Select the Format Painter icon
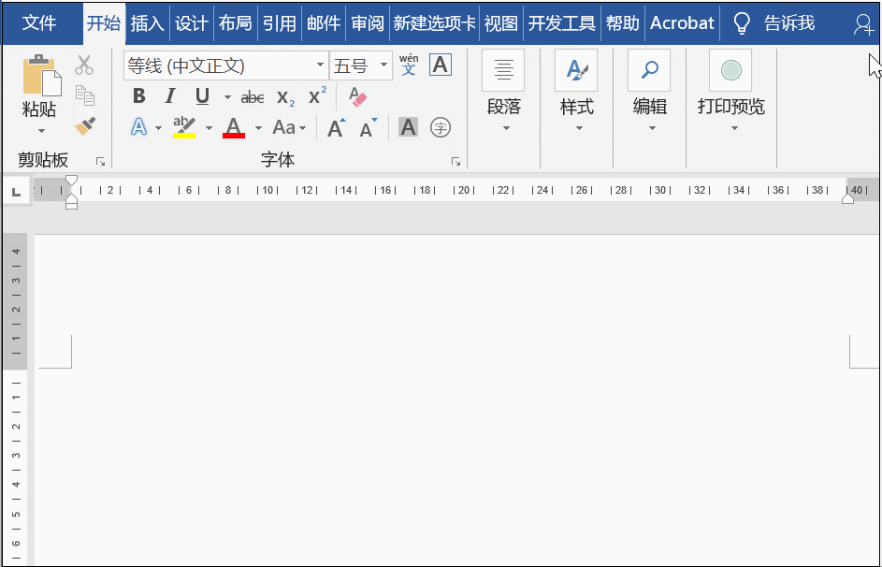 point(82,125)
